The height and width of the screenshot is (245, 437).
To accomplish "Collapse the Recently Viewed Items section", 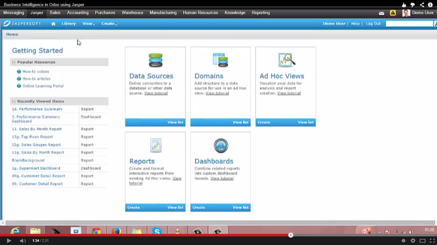I will pyautogui.click(x=14, y=101).
